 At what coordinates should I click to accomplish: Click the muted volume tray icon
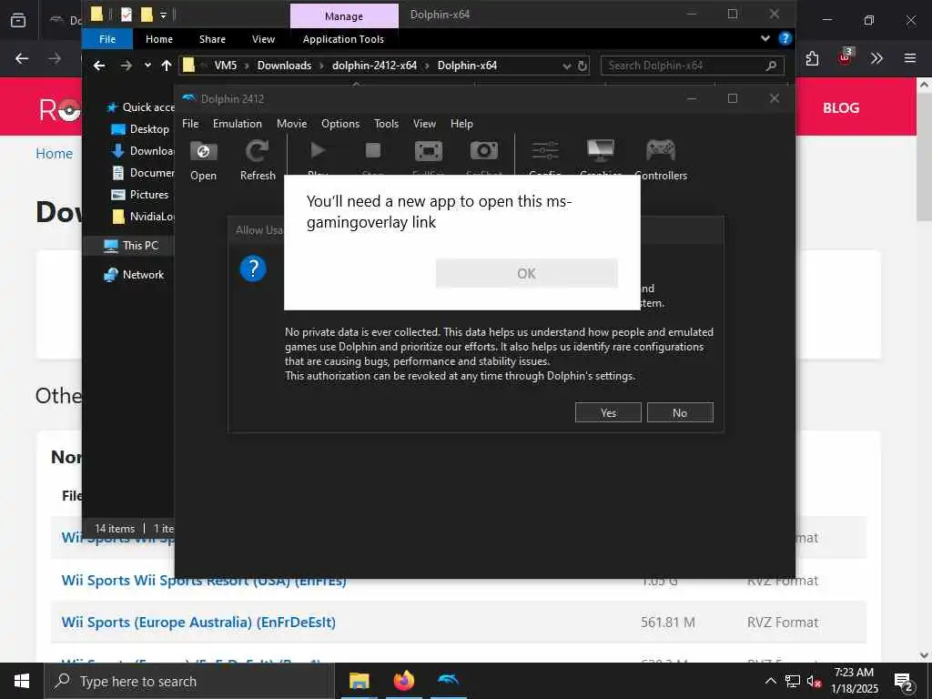814,681
